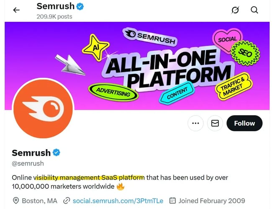The height and width of the screenshot is (209, 272).
Task: Click the verified badge in top header
Action: (x=81, y=6)
